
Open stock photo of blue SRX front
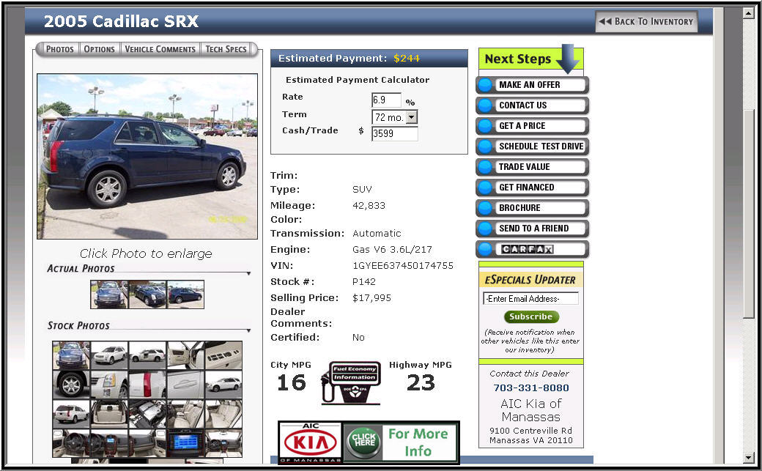[x=71, y=355]
